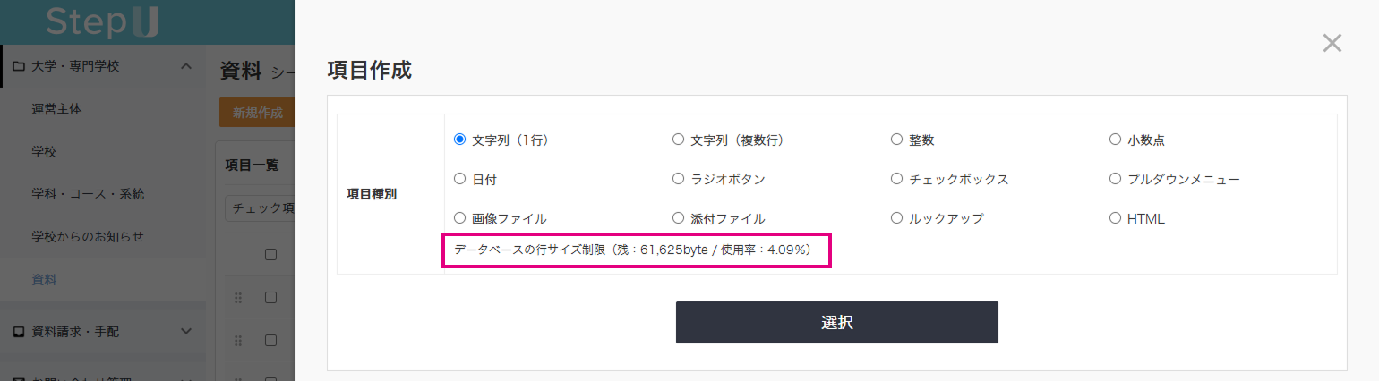Select the 日付 radio option

(460, 179)
